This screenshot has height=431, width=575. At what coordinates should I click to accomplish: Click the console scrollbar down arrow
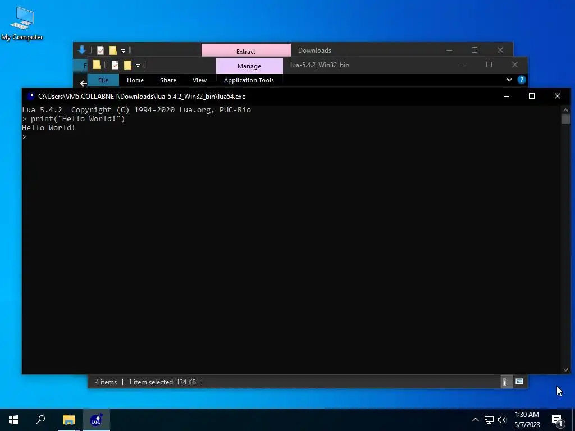[565, 370]
